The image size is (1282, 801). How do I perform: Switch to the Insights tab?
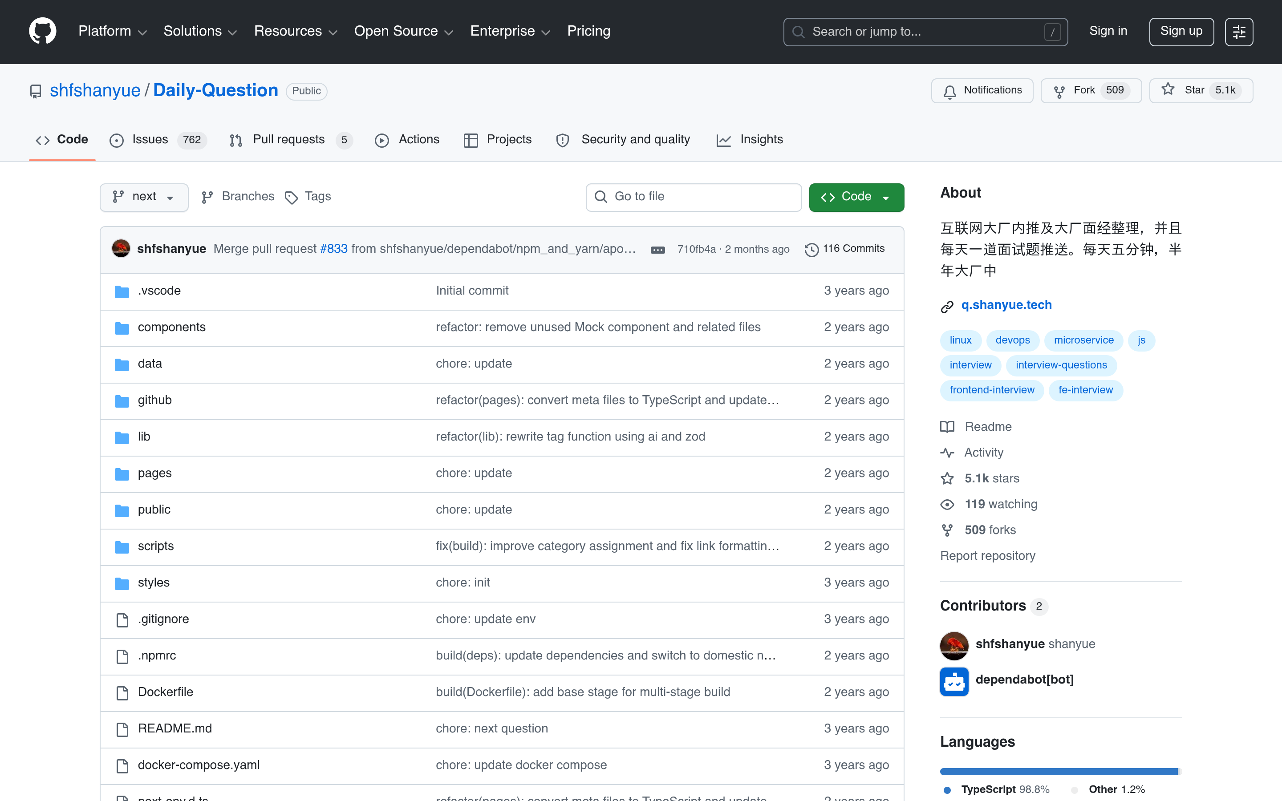tap(750, 140)
